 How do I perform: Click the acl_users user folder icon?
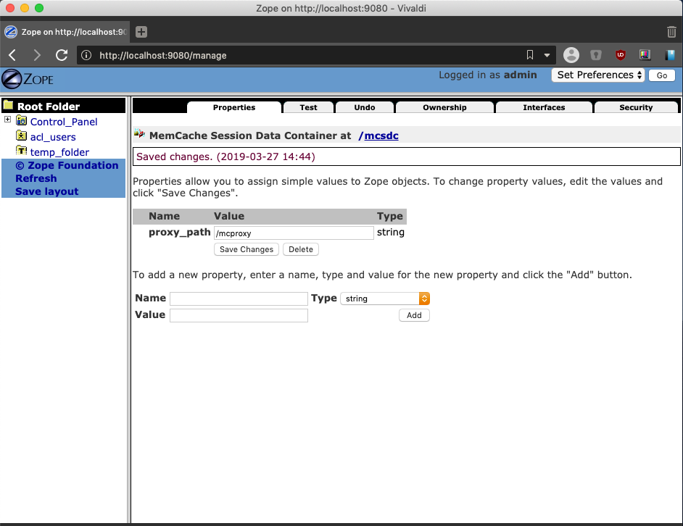[21, 136]
